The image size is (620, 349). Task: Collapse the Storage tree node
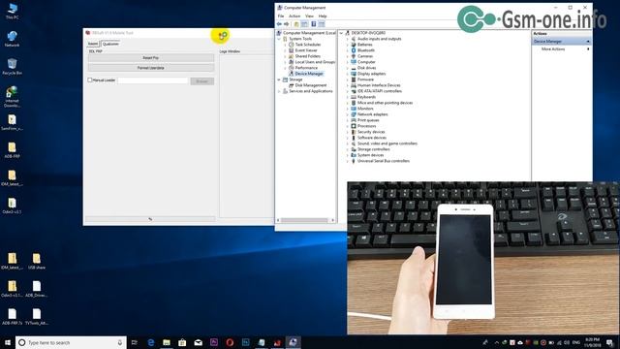(x=279, y=79)
